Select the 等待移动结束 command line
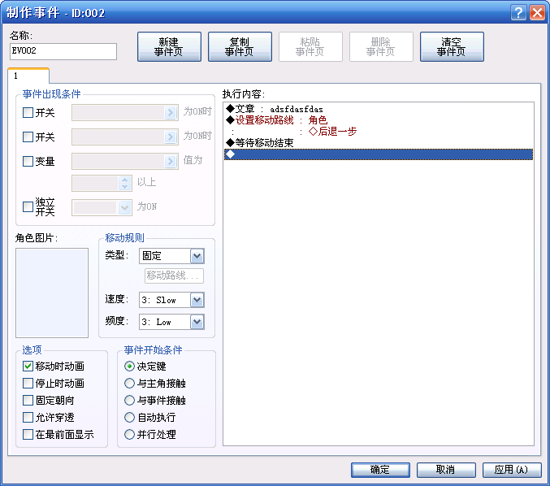 379,143
